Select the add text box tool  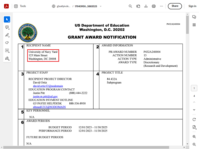pos(7,50)
